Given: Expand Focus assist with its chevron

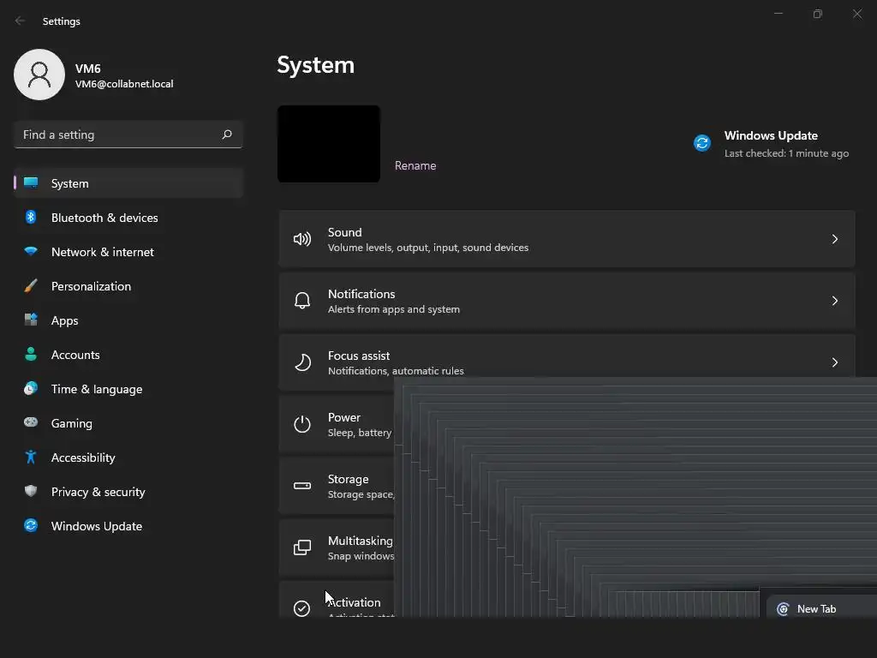Looking at the screenshot, I should tap(835, 362).
